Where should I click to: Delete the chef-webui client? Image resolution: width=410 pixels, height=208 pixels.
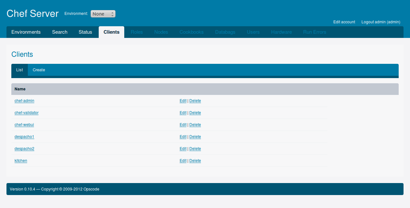click(195, 125)
